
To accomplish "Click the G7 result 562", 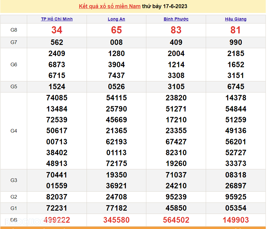I will point(57,42).
